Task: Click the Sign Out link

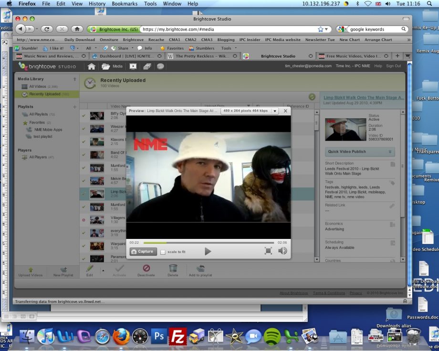Action: tap(393, 66)
